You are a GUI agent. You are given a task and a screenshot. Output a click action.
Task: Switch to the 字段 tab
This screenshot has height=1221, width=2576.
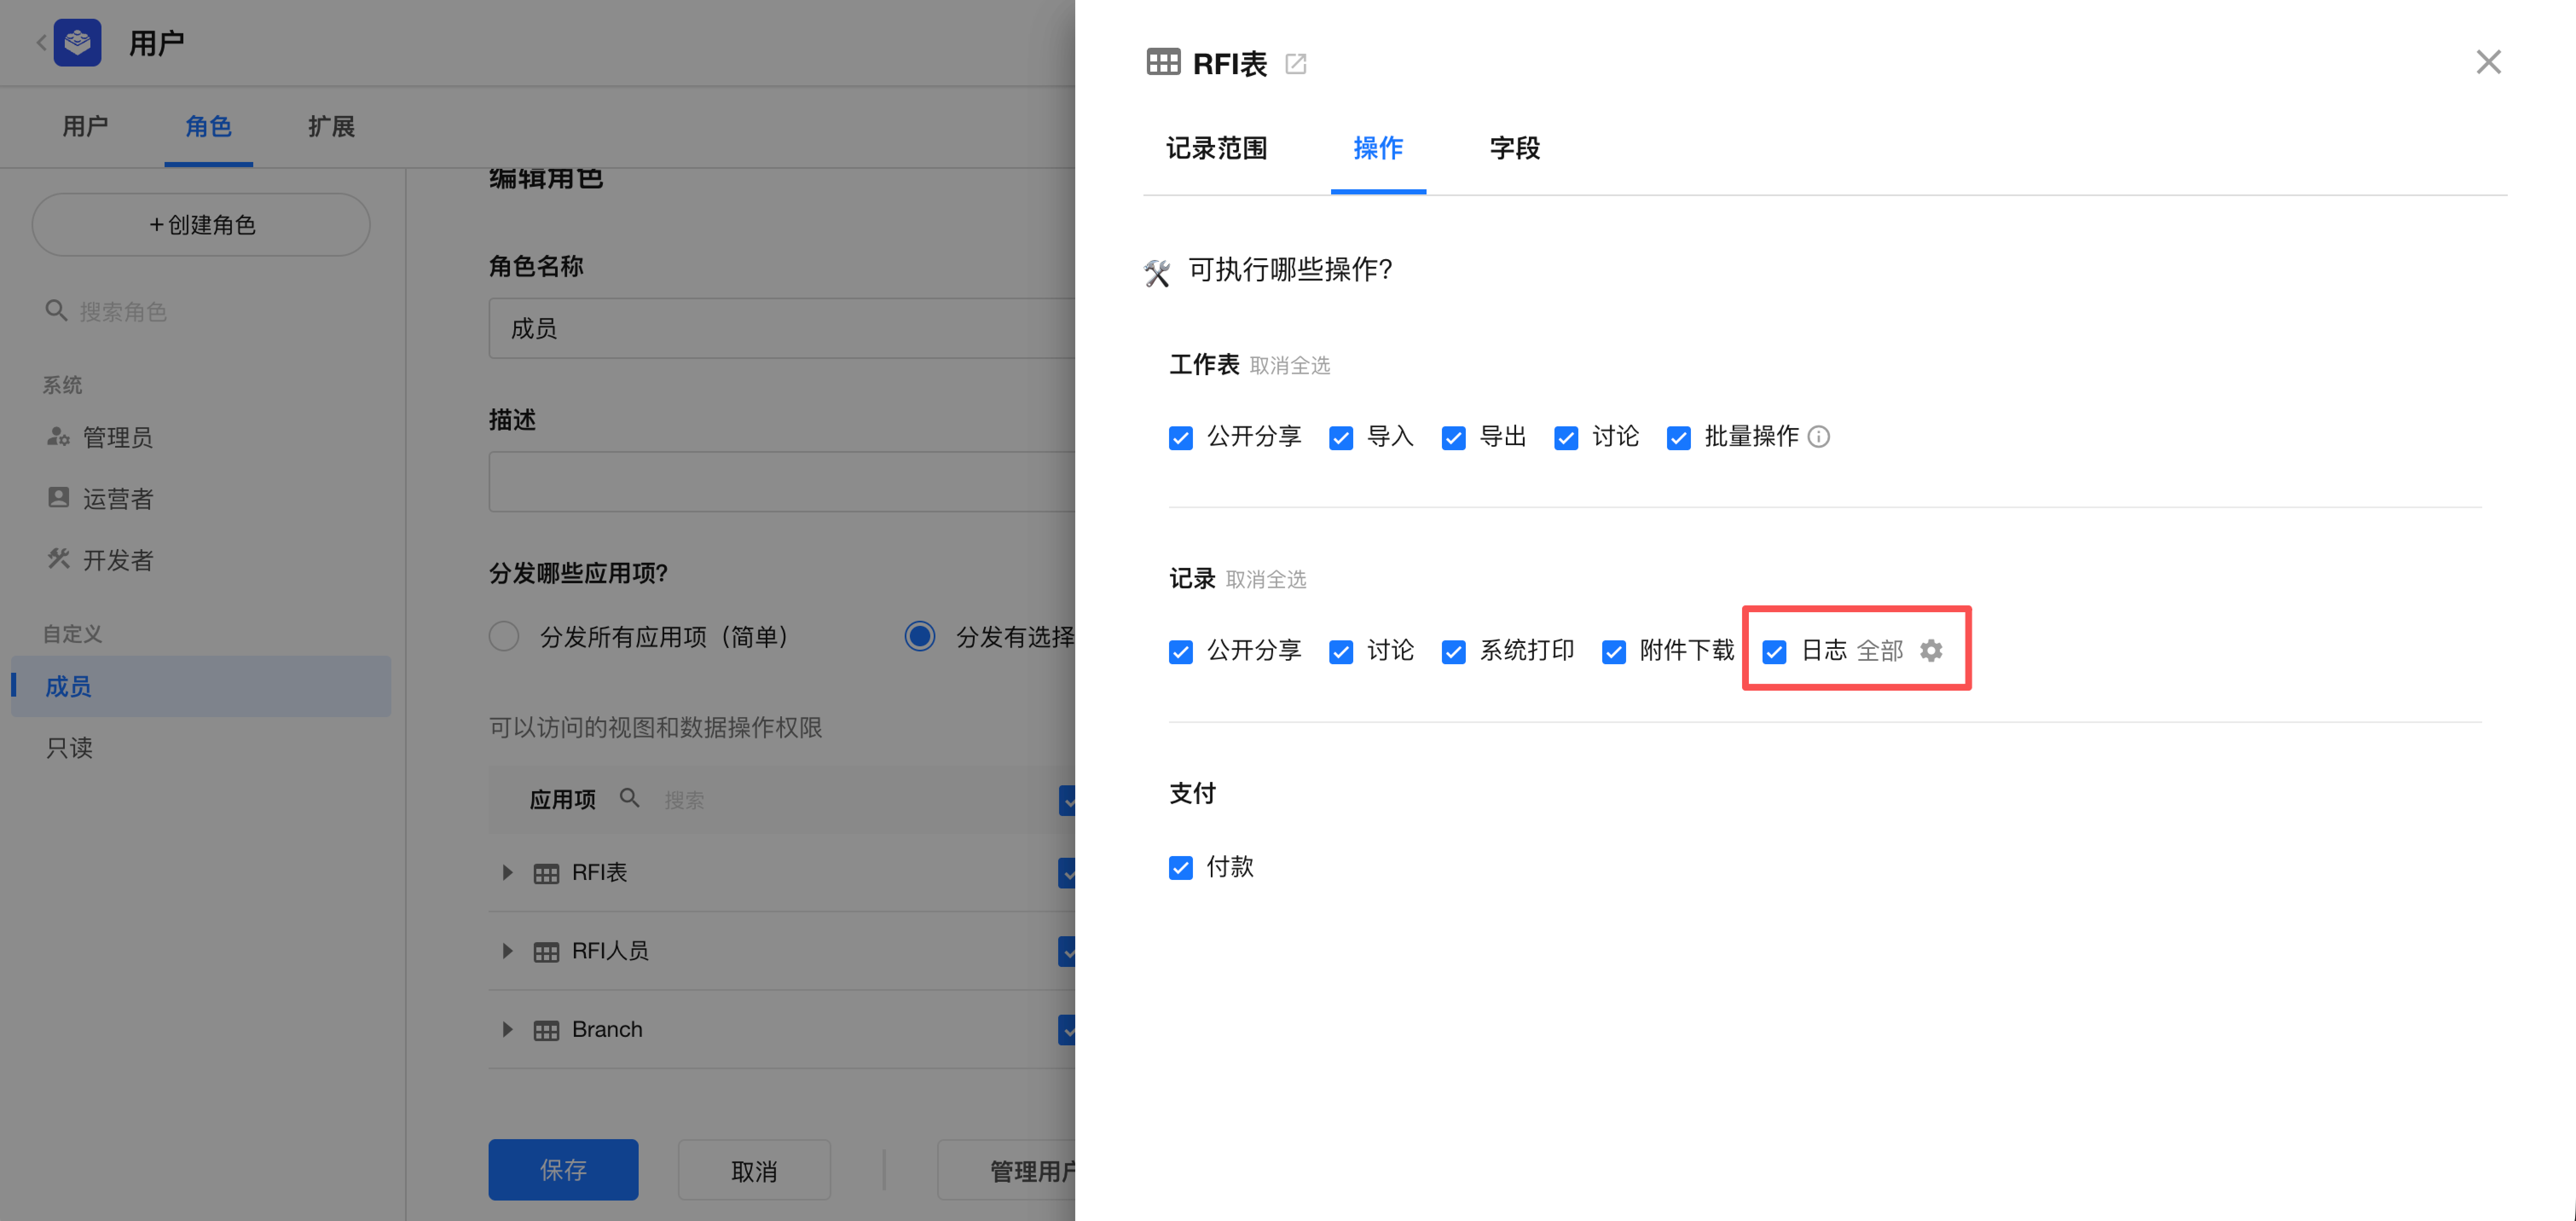point(1514,148)
